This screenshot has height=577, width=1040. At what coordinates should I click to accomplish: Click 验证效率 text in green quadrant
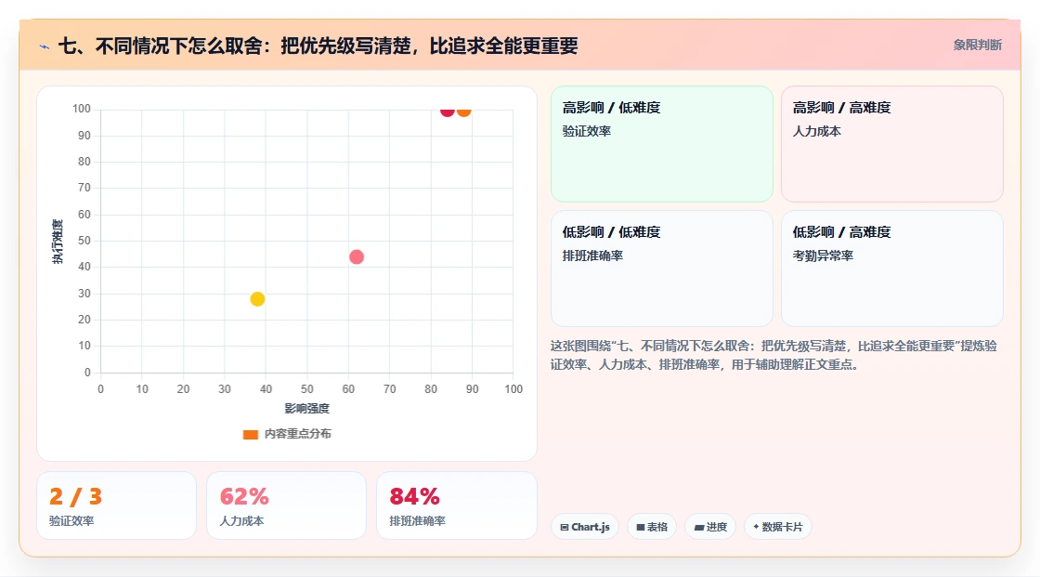coord(586,131)
